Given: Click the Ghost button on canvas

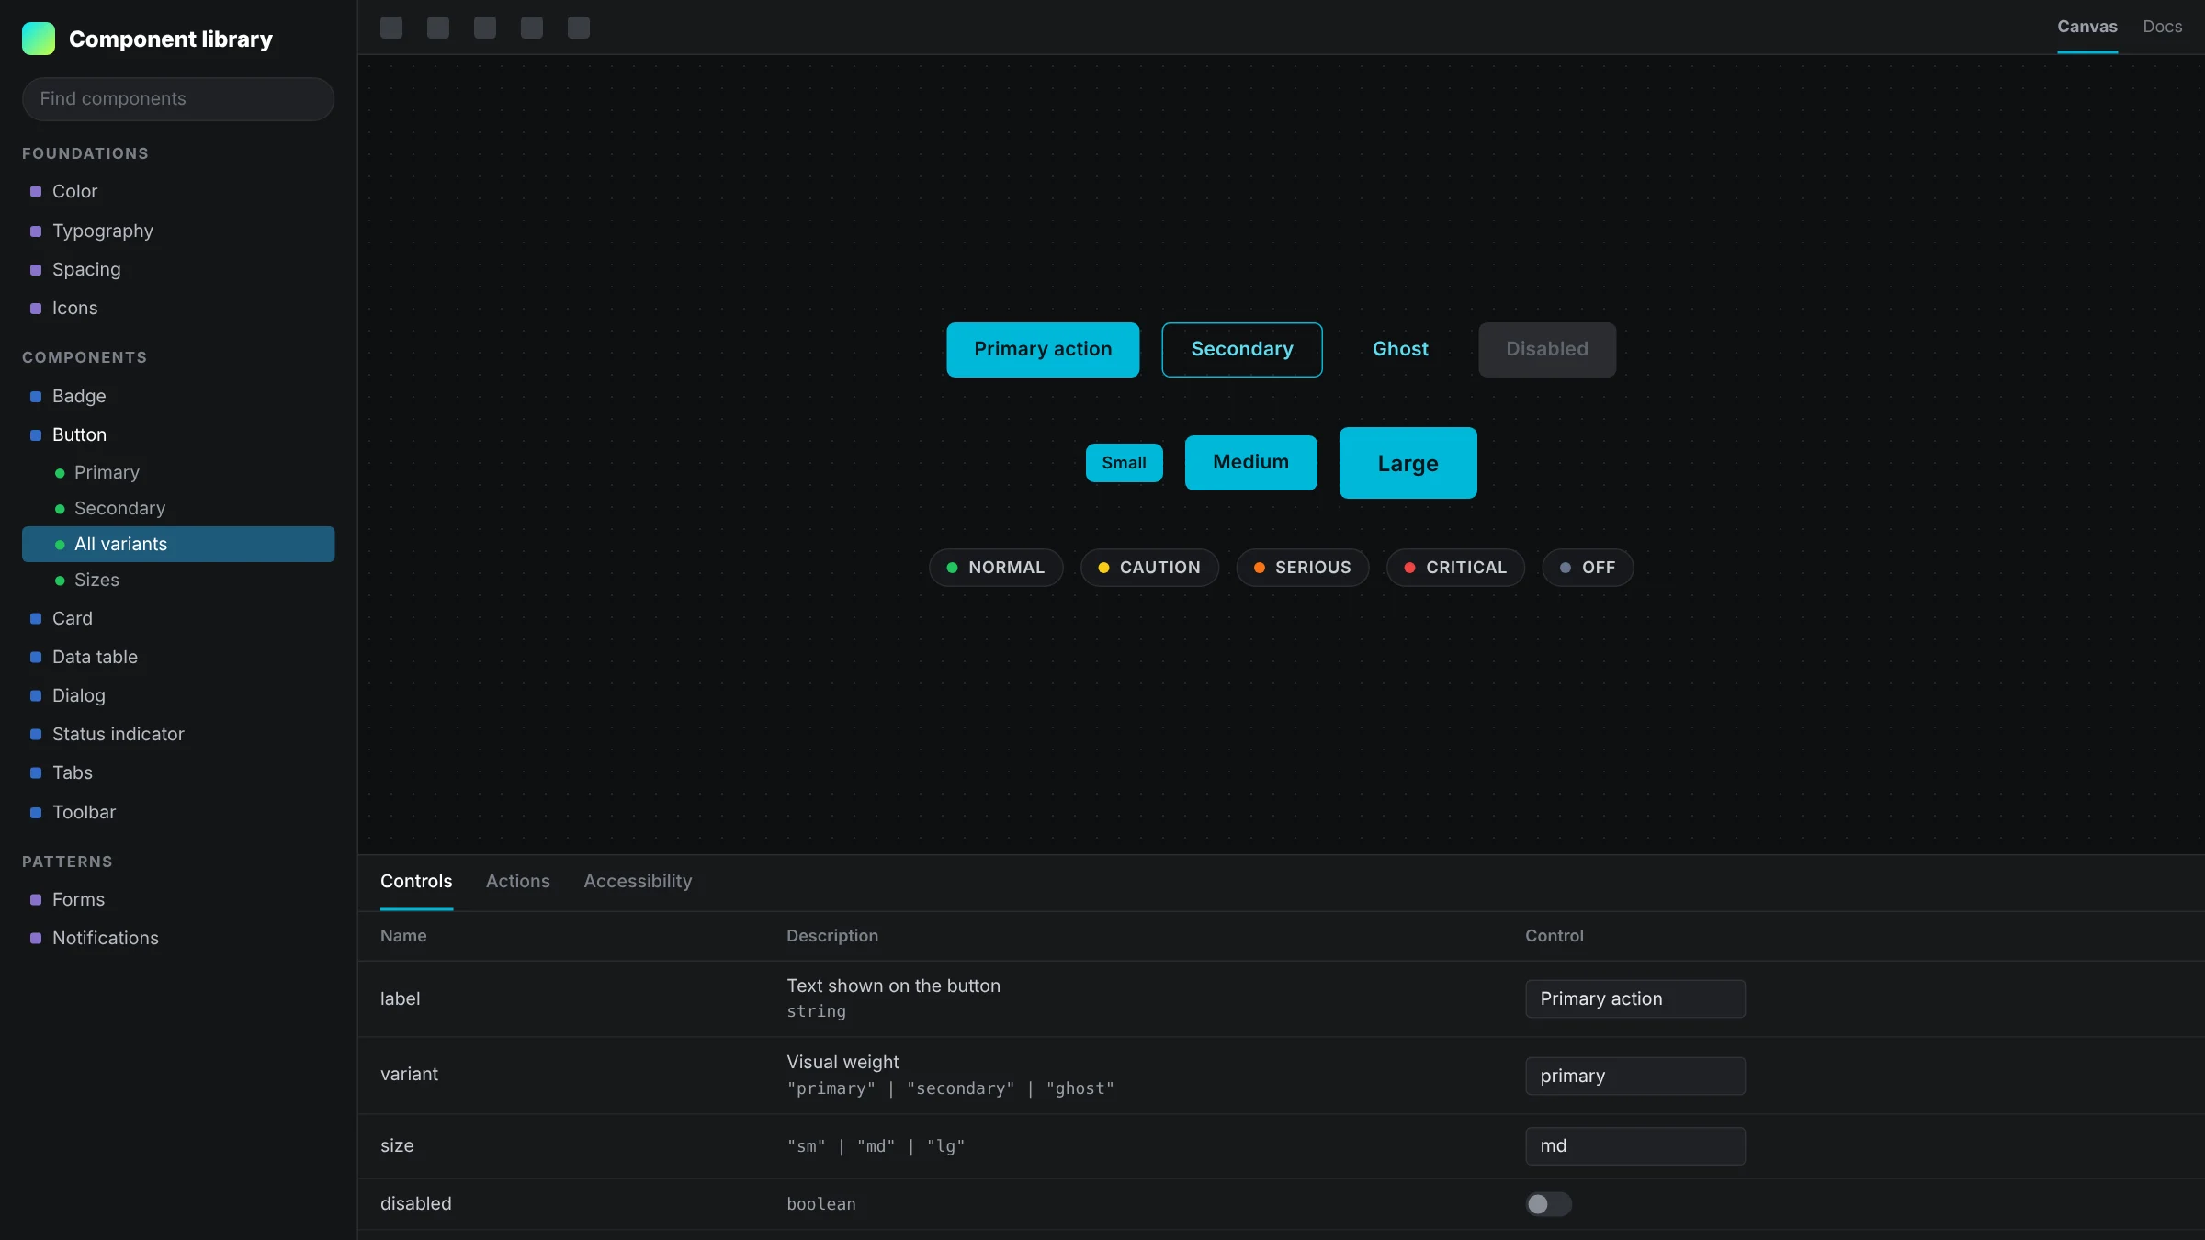Looking at the screenshot, I should [1400, 349].
